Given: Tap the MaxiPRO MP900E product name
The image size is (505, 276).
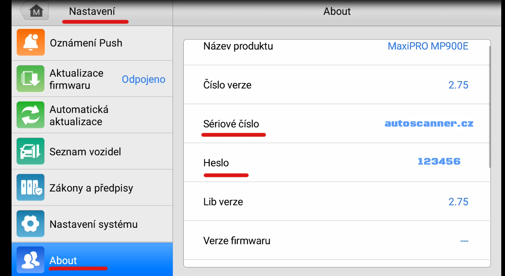Looking at the screenshot, I should [428, 46].
